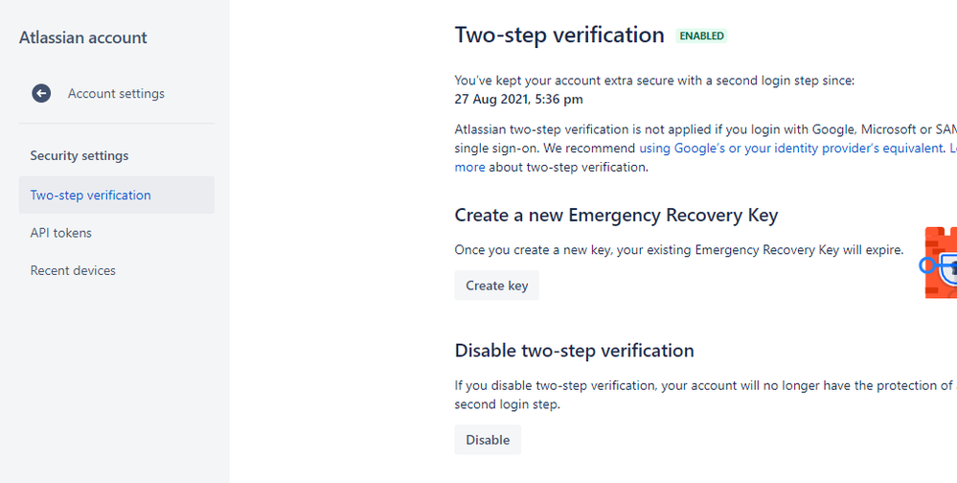Click the green ENABLED status badge
The image size is (957, 483).
pos(702,36)
